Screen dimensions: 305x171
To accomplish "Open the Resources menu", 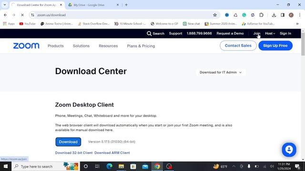I will [108, 46].
